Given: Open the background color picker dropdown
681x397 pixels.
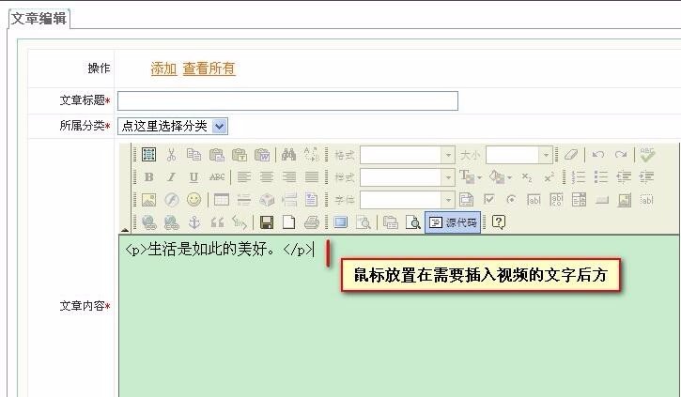Looking at the screenshot, I should (501, 177).
